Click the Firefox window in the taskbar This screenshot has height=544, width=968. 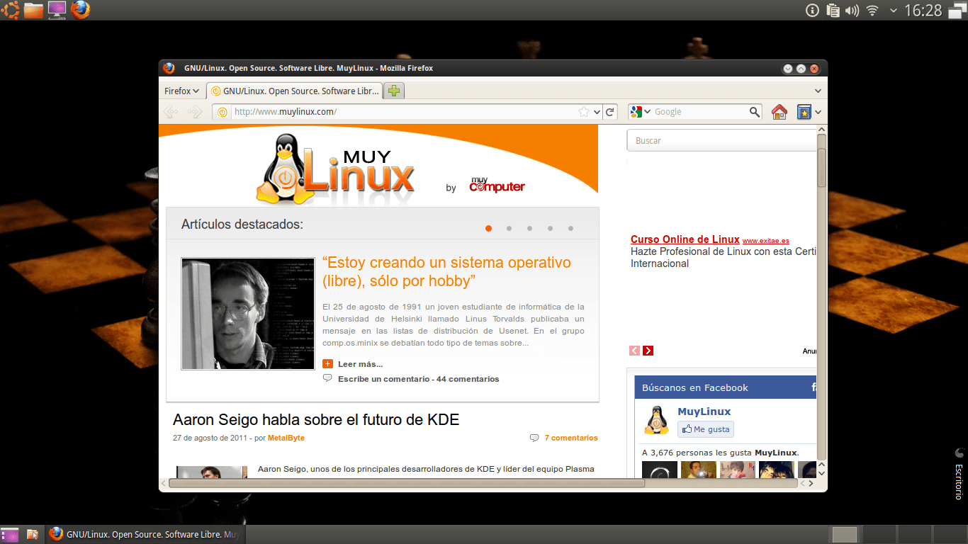[x=146, y=534]
